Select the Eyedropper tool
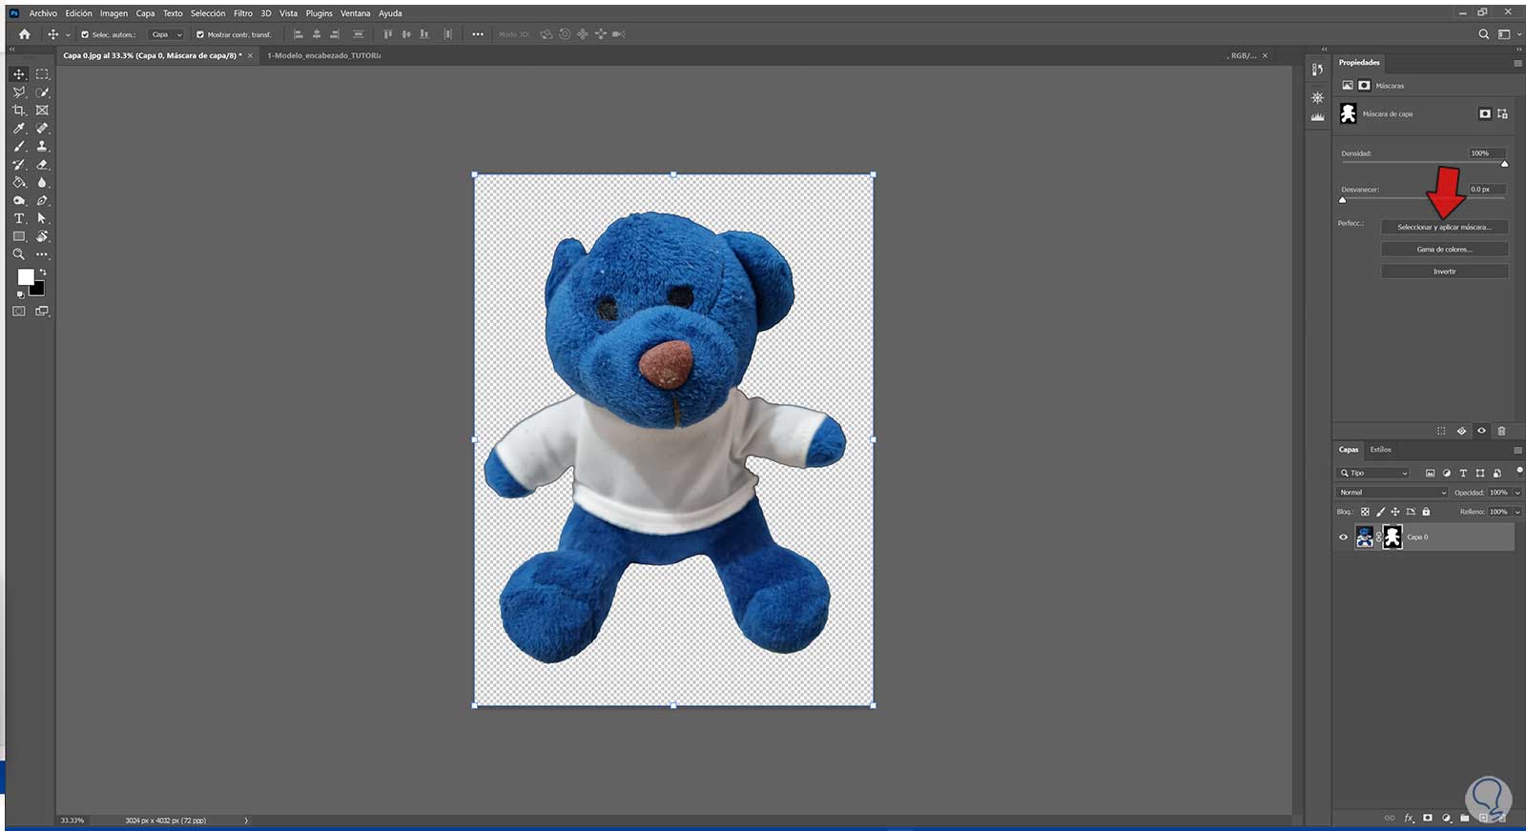The image size is (1526, 831). (x=18, y=129)
